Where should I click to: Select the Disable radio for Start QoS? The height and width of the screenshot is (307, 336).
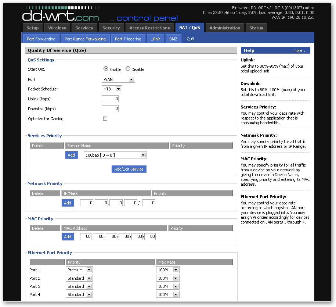(x=128, y=69)
